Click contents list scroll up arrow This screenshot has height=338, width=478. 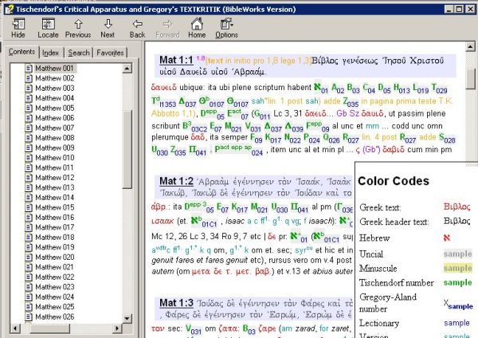point(127,68)
